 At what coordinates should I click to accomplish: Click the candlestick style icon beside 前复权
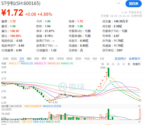click(x=129, y=64)
